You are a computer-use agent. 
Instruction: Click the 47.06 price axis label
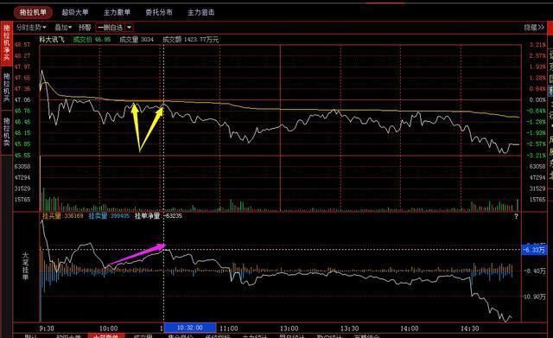pyautogui.click(x=22, y=100)
